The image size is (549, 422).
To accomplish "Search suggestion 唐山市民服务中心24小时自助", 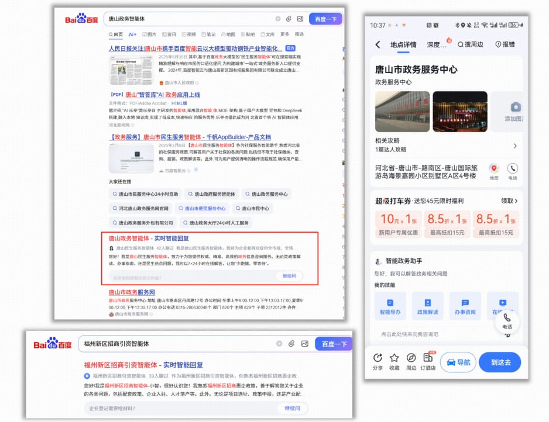I will coord(145,194).
